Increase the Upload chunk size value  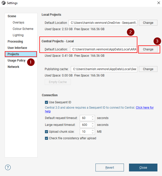pos(93,130)
